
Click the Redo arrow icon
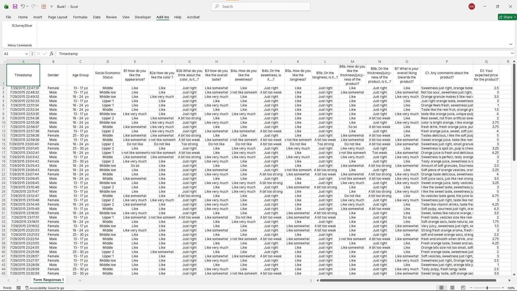click(33, 6)
